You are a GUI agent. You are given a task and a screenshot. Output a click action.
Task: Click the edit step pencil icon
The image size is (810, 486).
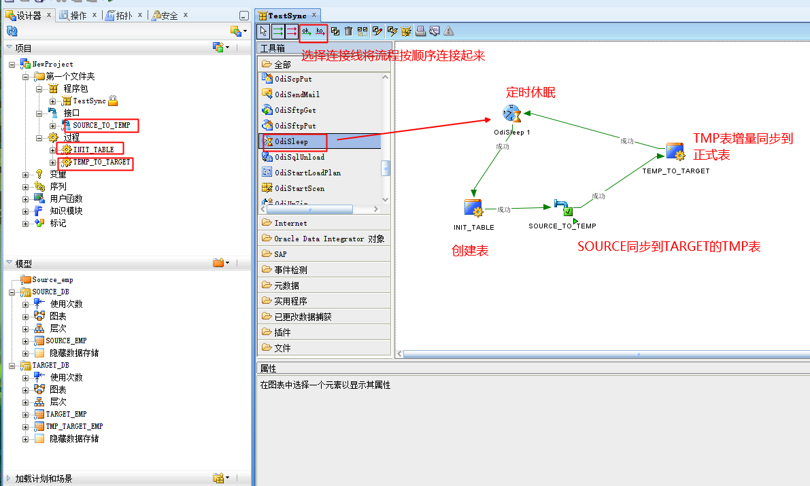point(377,31)
